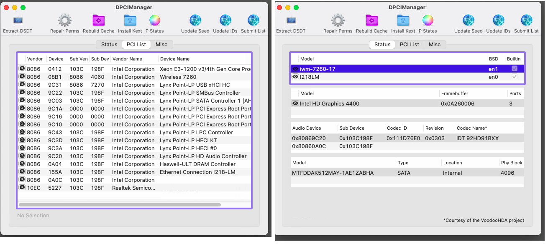Click lookup icon for Xeon E3-1200 row
The height and width of the screenshot is (244, 548).
click(22, 69)
